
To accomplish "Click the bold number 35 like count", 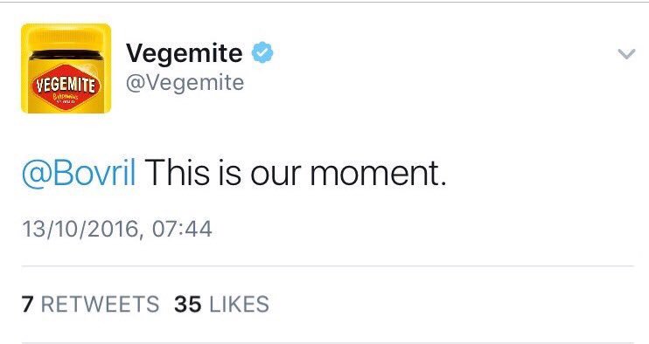I will coord(188,304).
